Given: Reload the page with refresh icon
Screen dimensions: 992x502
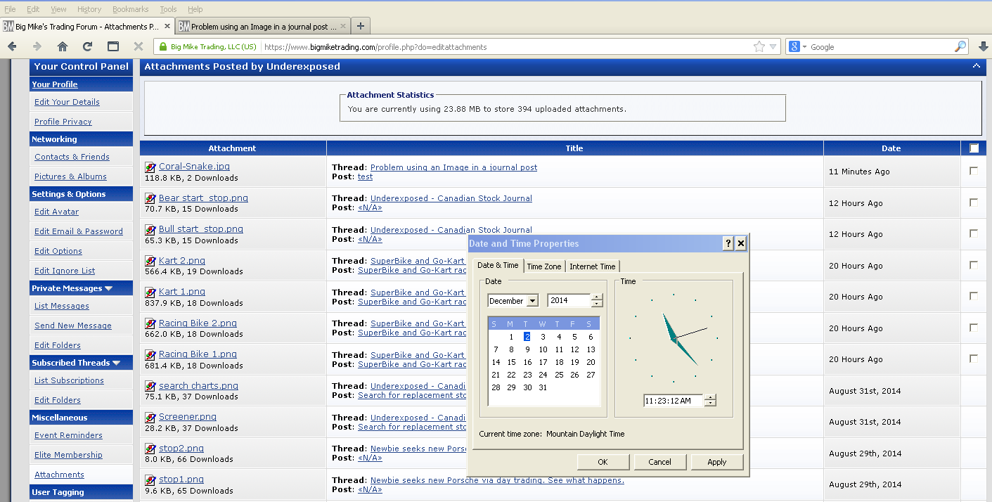Looking at the screenshot, I should (87, 46).
